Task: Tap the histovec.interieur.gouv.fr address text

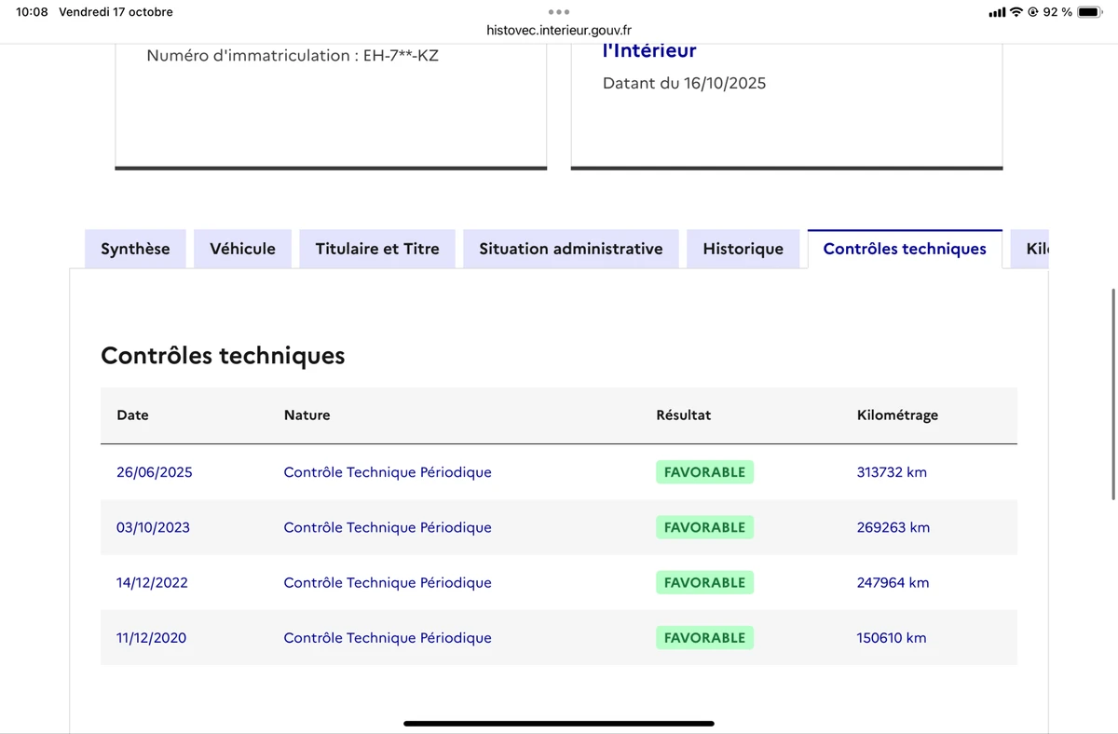Action: [x=559, y=30]
